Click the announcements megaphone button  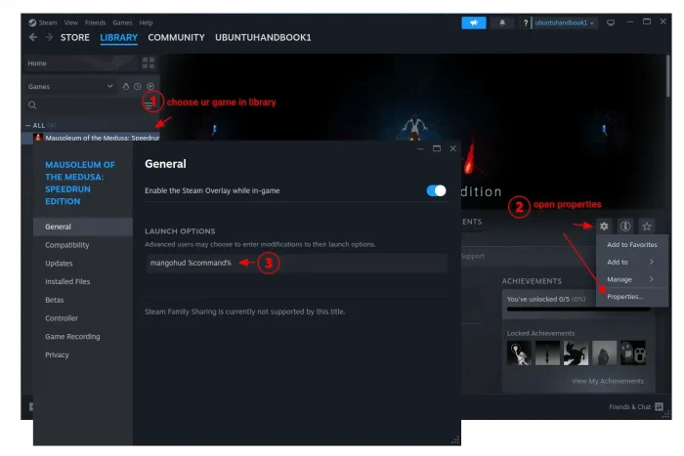(x=474, y=22)
